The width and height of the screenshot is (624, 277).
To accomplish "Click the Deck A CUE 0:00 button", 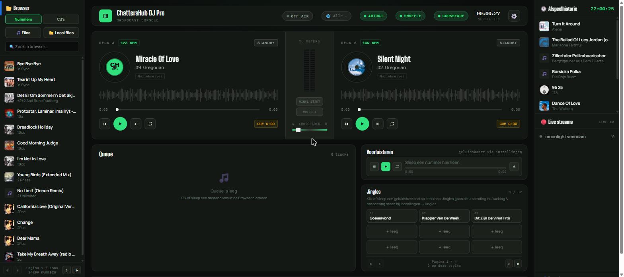I will point(266,124).
